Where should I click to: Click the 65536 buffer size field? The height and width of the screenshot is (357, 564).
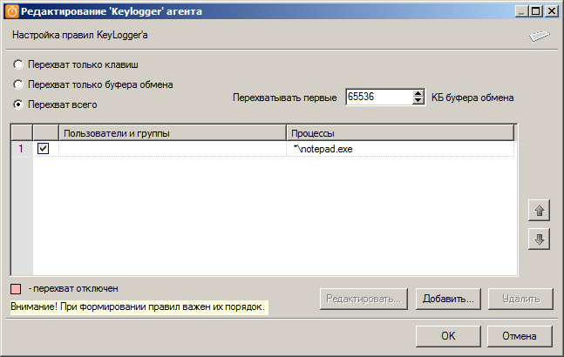(378, 97)
